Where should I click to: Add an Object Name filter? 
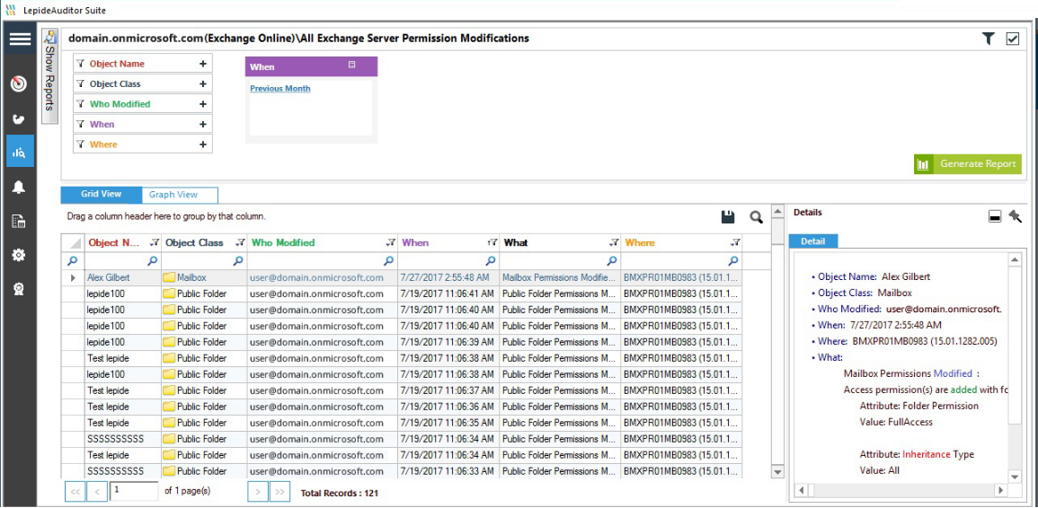pos(203,64)
